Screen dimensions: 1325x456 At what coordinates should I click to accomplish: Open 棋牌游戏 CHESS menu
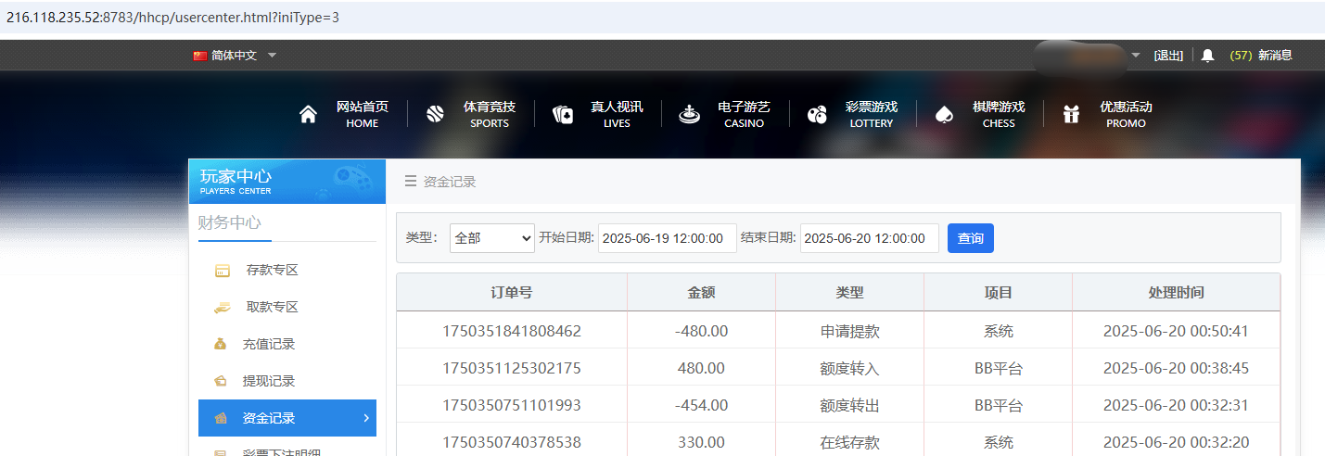click(x=999, y=115)
